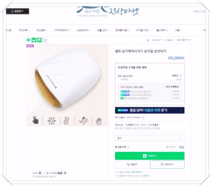Open the 디지털/가전 menu item
Screen dimensions: 212x187
(143, 30)
